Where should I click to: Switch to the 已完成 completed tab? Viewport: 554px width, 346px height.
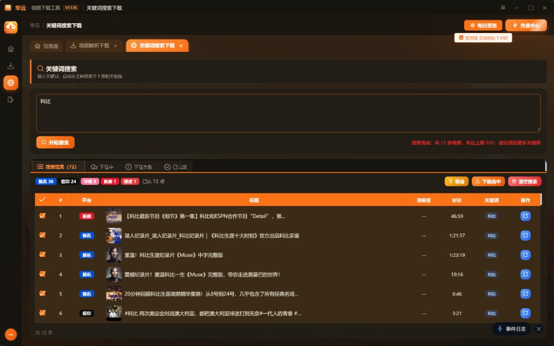tap(175, 167)
